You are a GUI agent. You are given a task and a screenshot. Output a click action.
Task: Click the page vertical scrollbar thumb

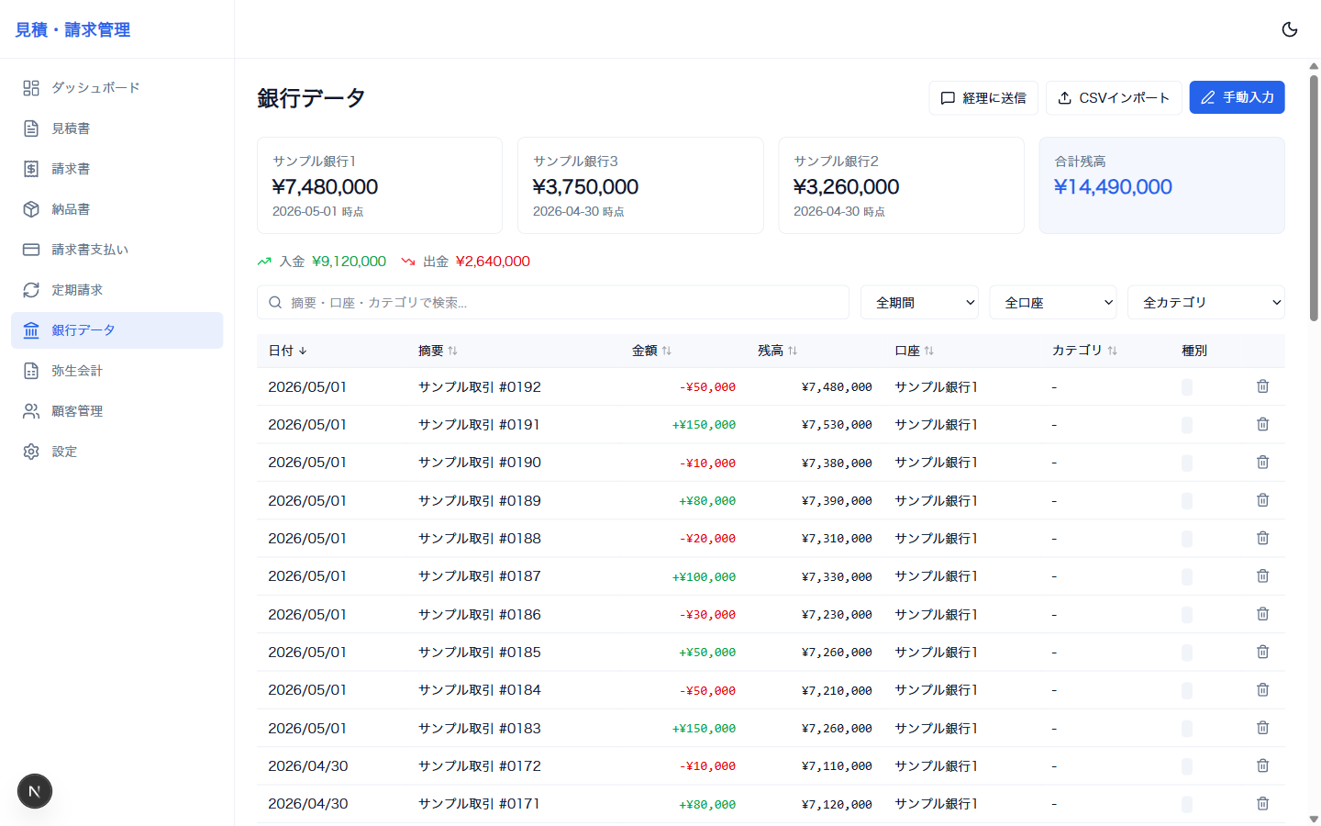(1314, 197)
